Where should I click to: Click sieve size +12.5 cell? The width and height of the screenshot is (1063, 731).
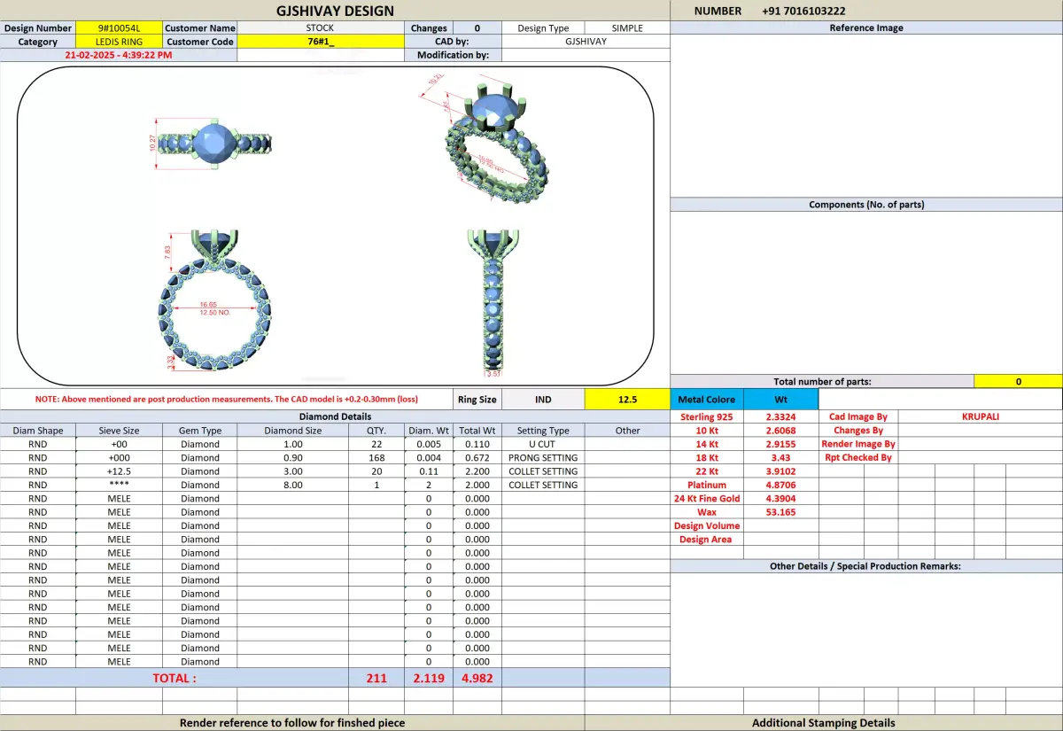pos(119,471)
